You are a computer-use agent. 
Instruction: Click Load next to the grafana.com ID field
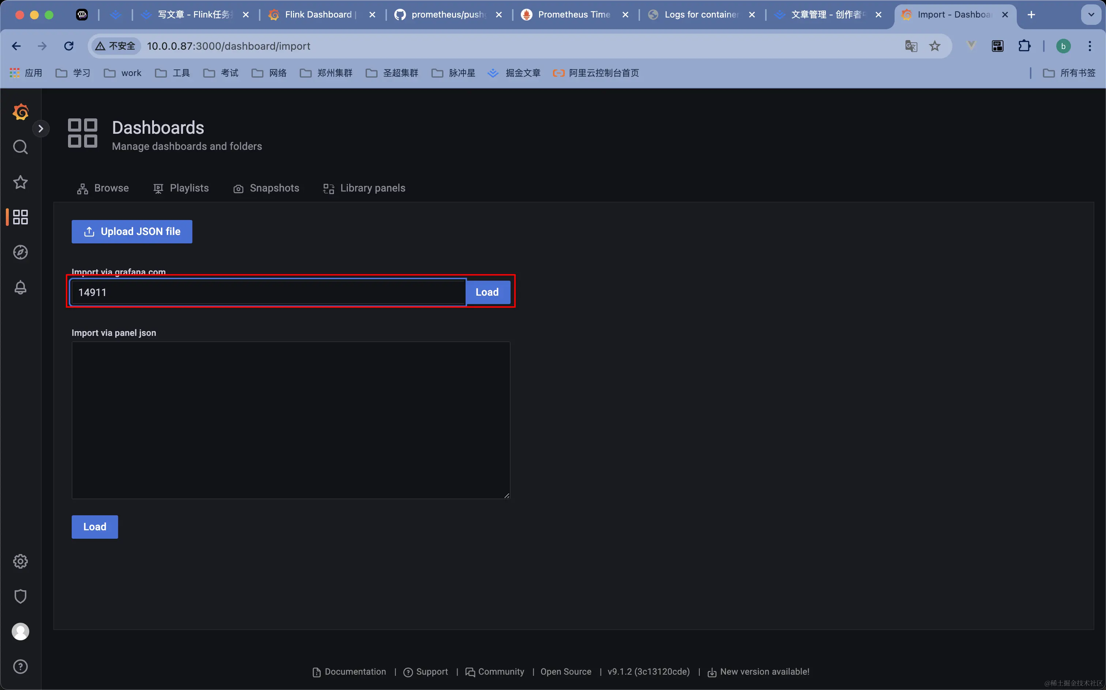[x=487, y=292]
